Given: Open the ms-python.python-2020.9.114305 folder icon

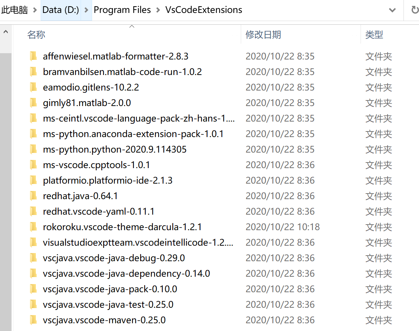Looking at the screenshot, I should point(34,149).
